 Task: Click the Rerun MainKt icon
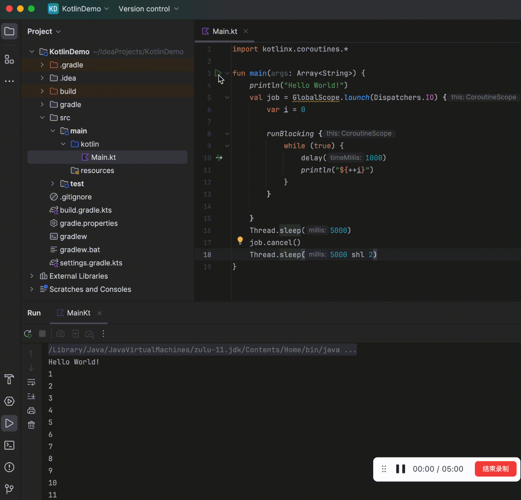coord(28,334)
